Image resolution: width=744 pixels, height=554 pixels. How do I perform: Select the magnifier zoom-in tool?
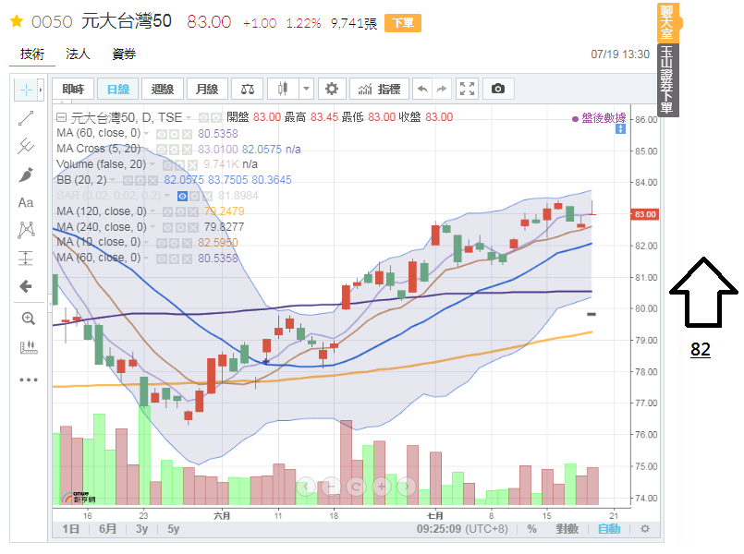[28, 319]
